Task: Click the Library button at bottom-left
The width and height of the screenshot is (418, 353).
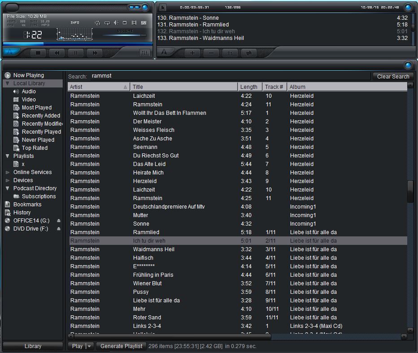Action: tap(33, 346)
